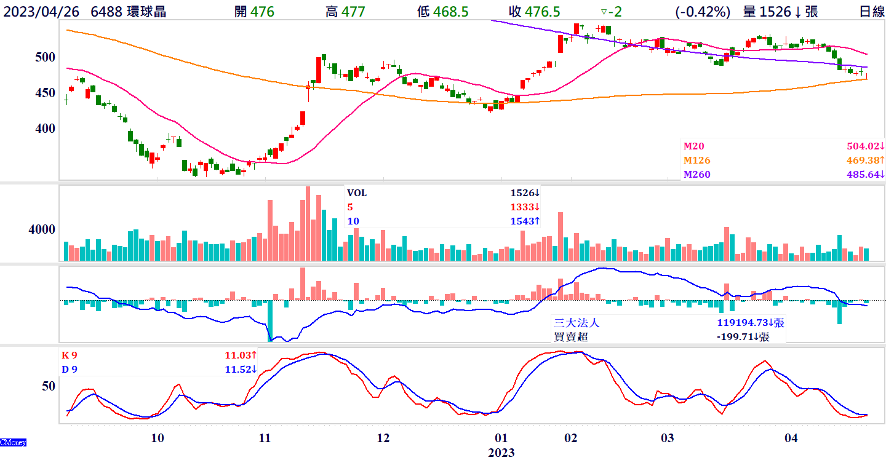Click the date 2023/04/26 in the header

click(x=40, y=12)
